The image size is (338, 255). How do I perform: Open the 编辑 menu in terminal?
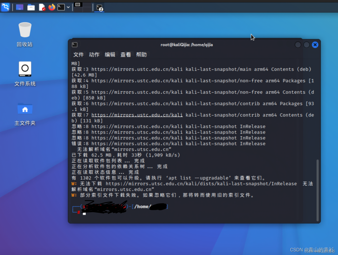pos(110,55)
